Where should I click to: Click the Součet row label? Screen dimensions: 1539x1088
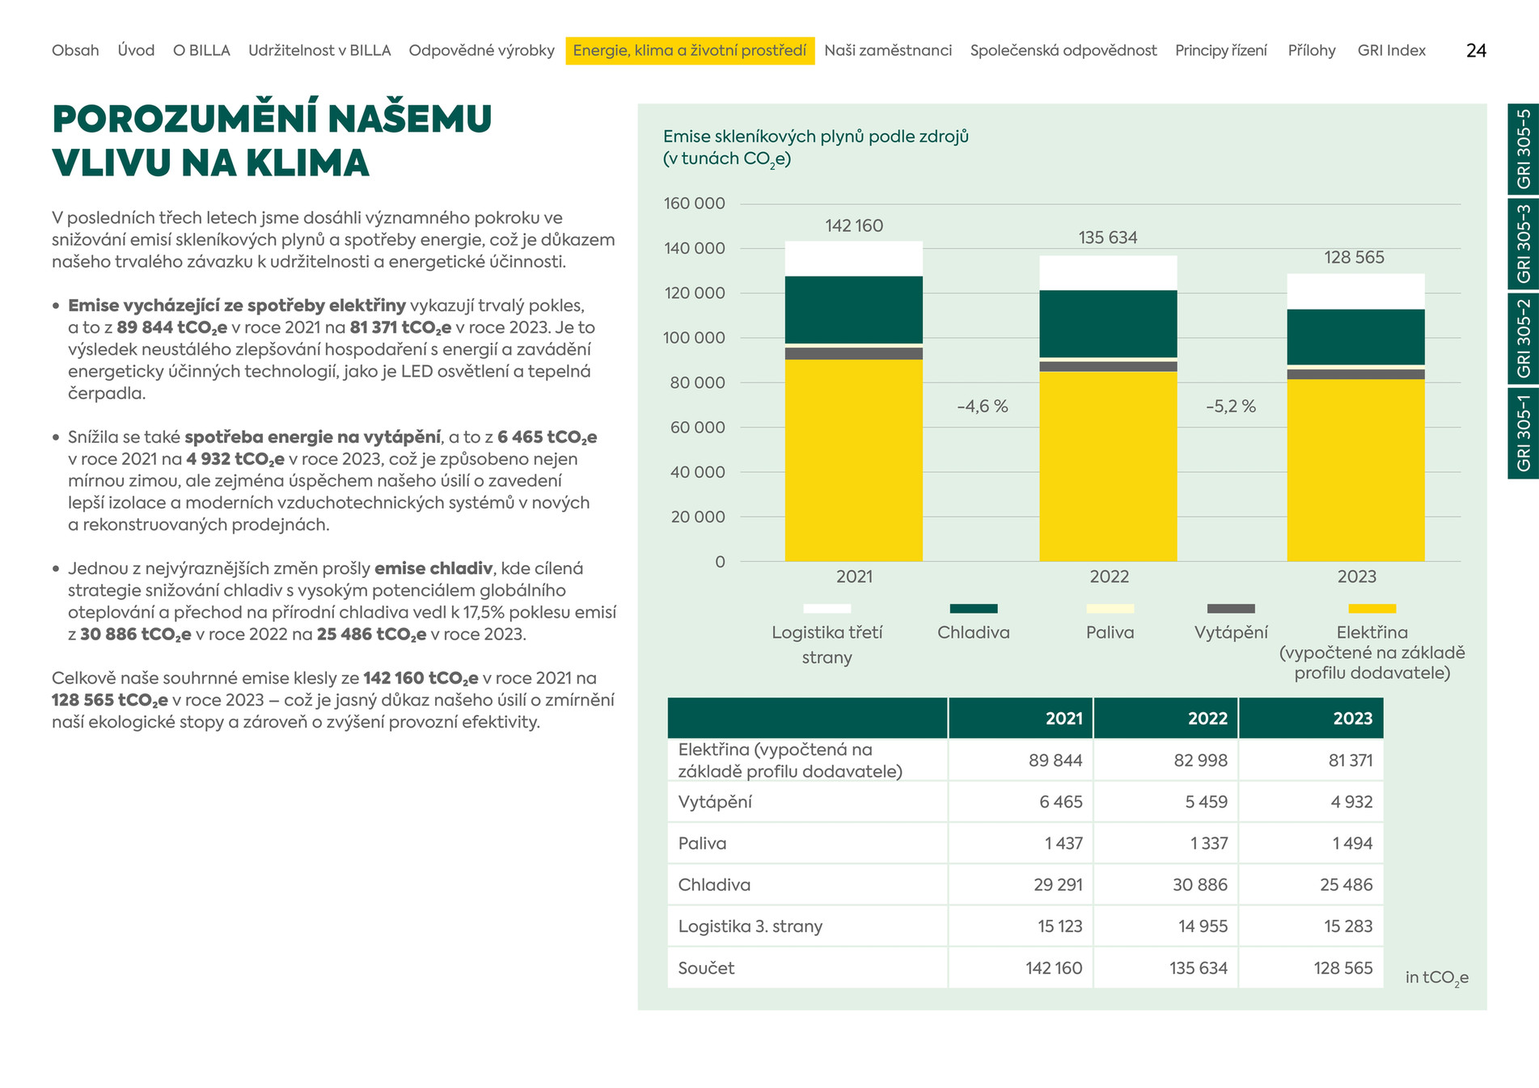coord(706,968)
